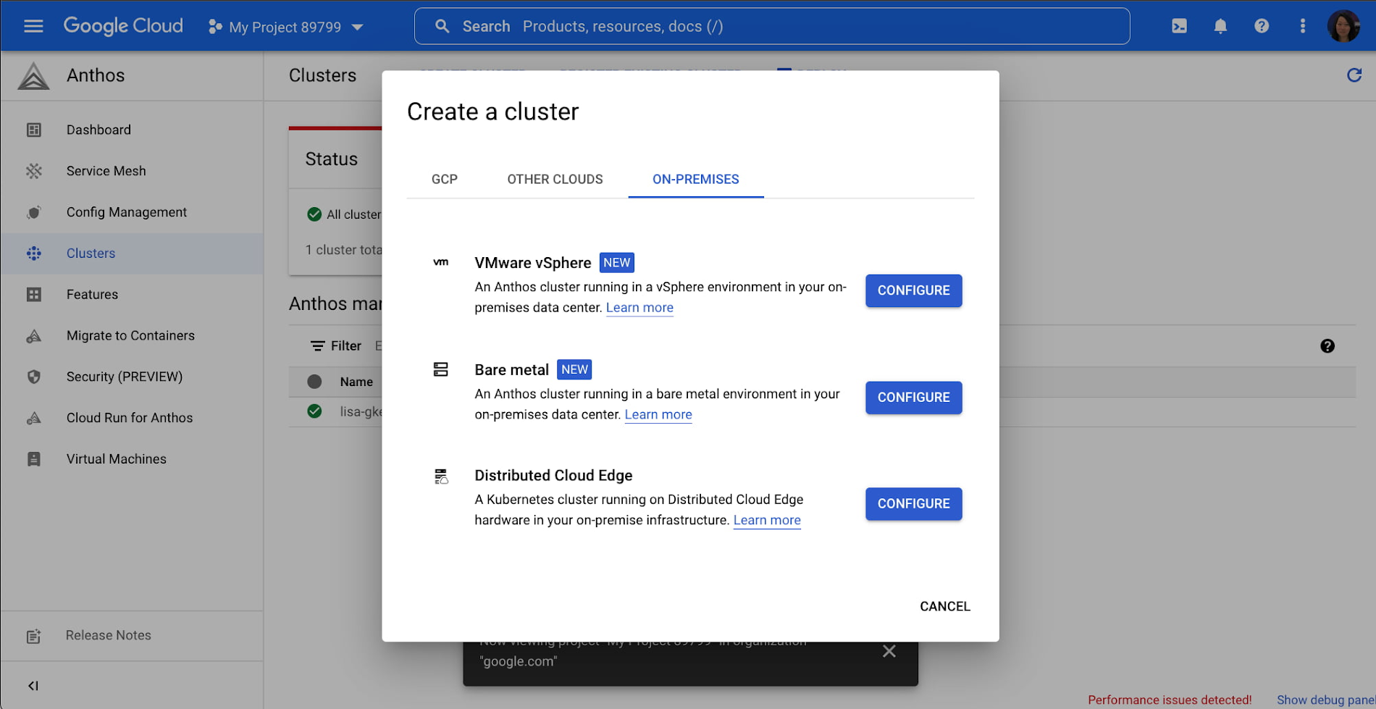
Task: Click the Release Notes icon
Action: click(x=33, y=637)
